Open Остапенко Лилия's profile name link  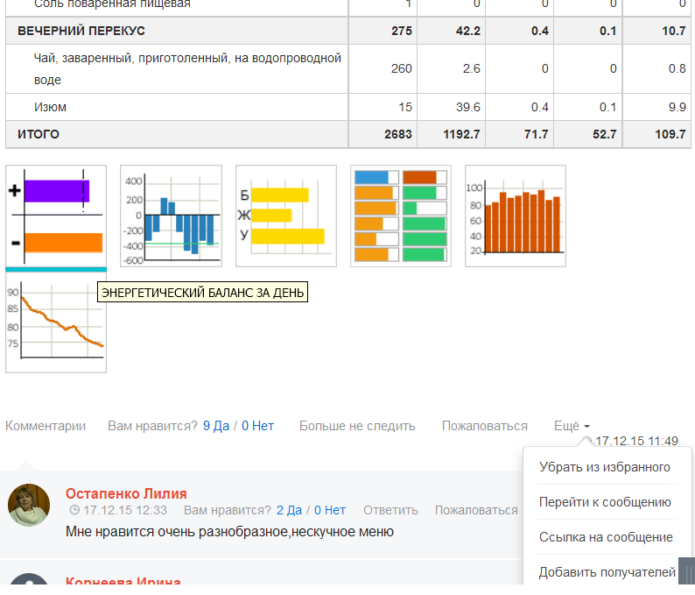(126, 493)
